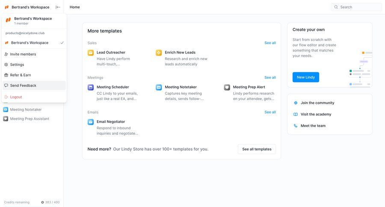The image size is (385, 207).
Task: Click the Send Feedback speech bubble icon
Action: pos(6,86)
